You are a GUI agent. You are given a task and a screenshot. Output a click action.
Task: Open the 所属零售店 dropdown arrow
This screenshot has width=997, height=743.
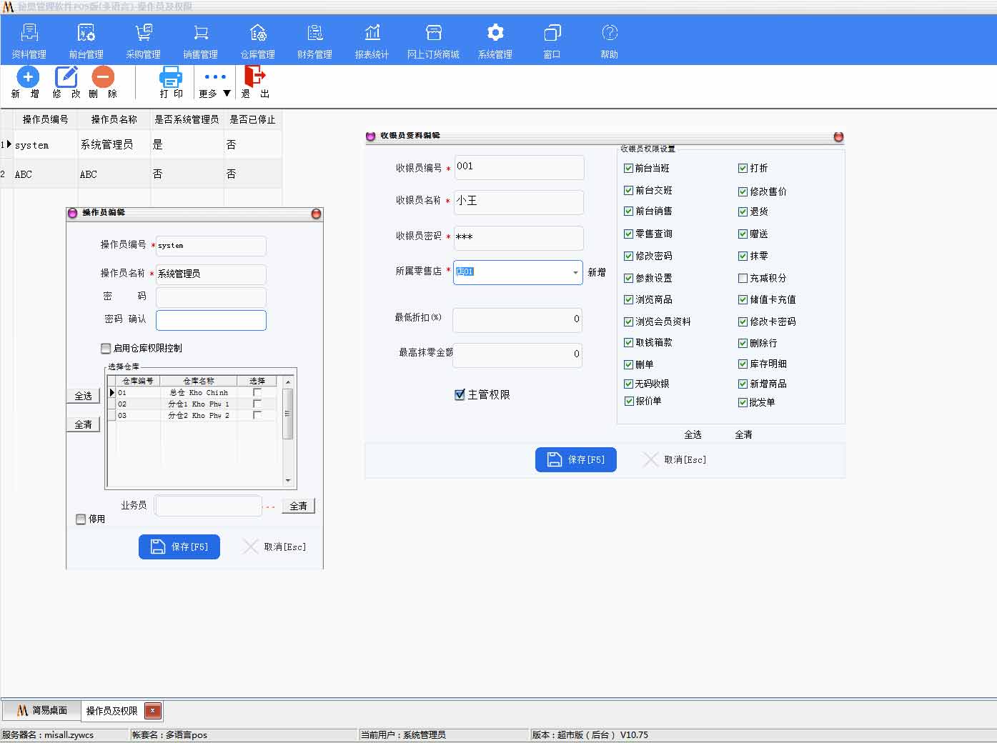[575, 272]
